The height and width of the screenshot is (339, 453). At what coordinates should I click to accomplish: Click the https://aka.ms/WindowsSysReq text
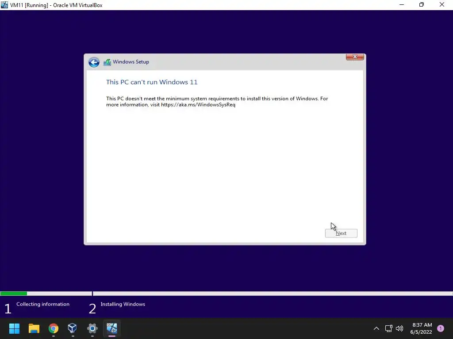(198, 105)
